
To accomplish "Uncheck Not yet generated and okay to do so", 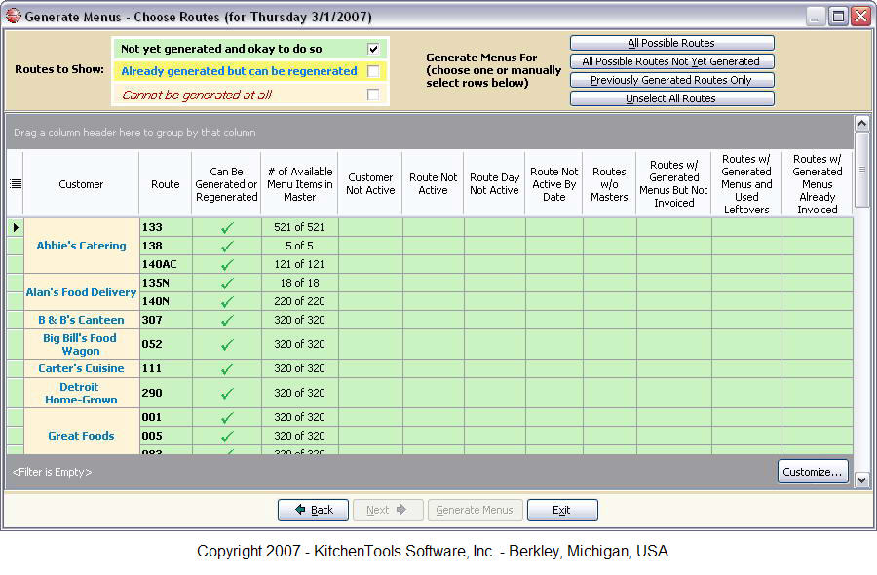I will [x=373, y=49].
